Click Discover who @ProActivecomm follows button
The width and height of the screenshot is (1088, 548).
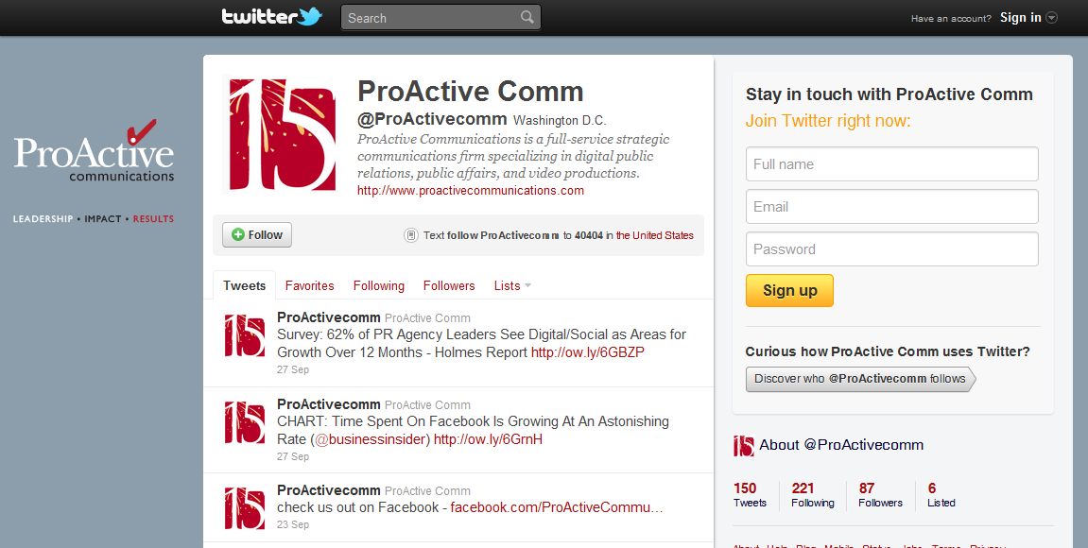pos(859,379)
